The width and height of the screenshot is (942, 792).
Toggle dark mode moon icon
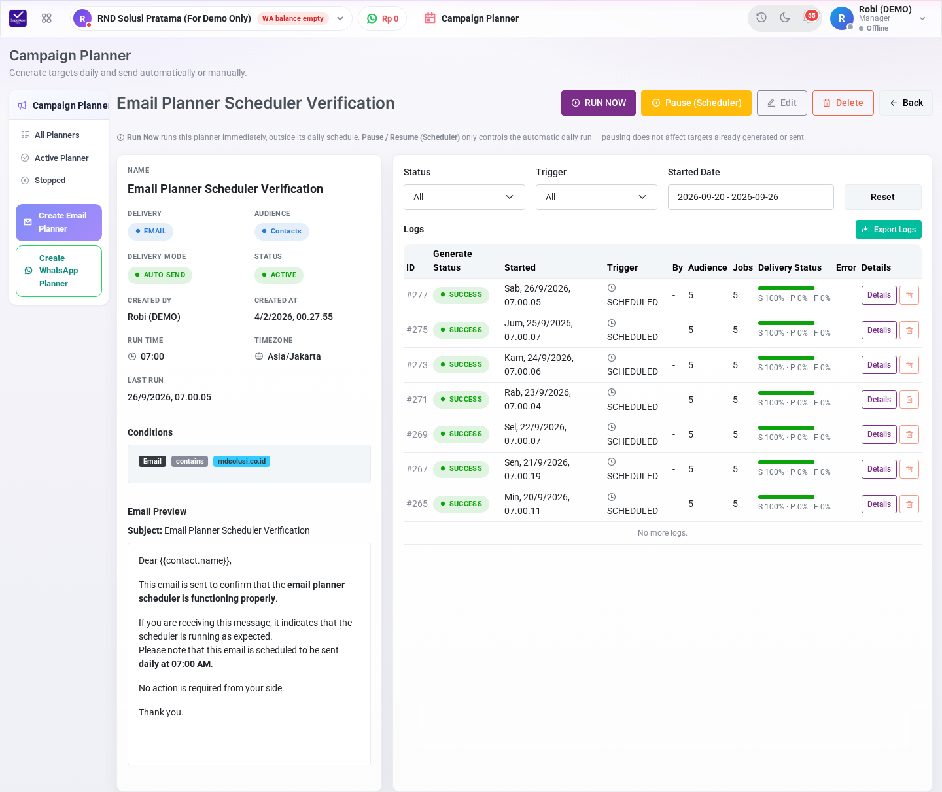(785, 18)
